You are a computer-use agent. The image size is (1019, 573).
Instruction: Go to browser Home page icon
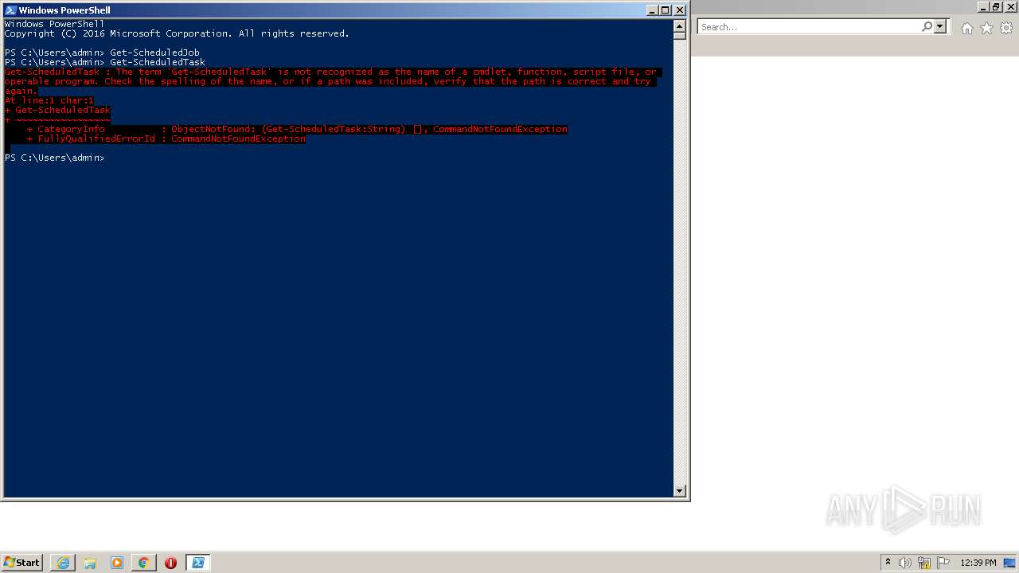[x=966, y=28]
